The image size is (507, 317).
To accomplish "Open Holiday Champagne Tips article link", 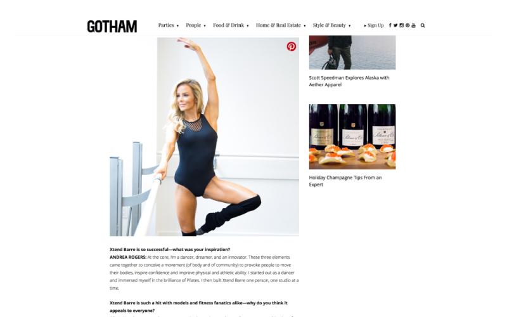I will click(x=345, y=181).
